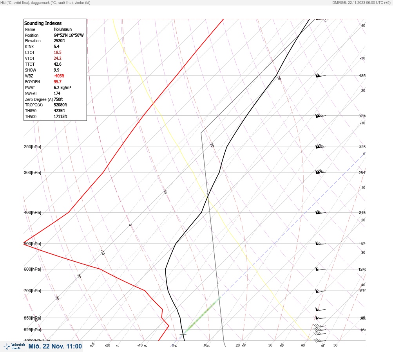Click the '600[hPa]' pressure label
The height and width of the screenshot is (352, 393).
(33, 269)
